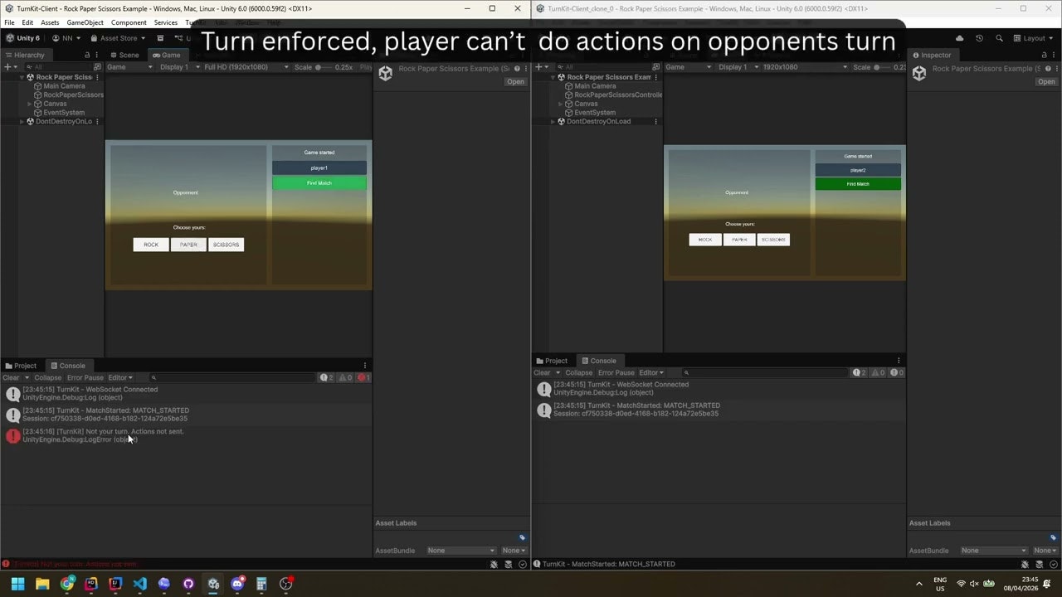This screenshot has height=597, width=1062.
Task: Select Main Camera in left Hierarchy
Action: (x=64, y=85)
